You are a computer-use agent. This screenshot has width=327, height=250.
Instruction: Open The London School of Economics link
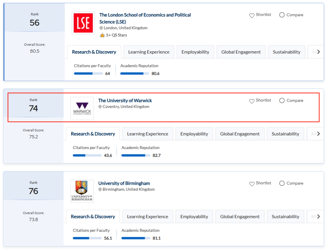click(145, 18)
